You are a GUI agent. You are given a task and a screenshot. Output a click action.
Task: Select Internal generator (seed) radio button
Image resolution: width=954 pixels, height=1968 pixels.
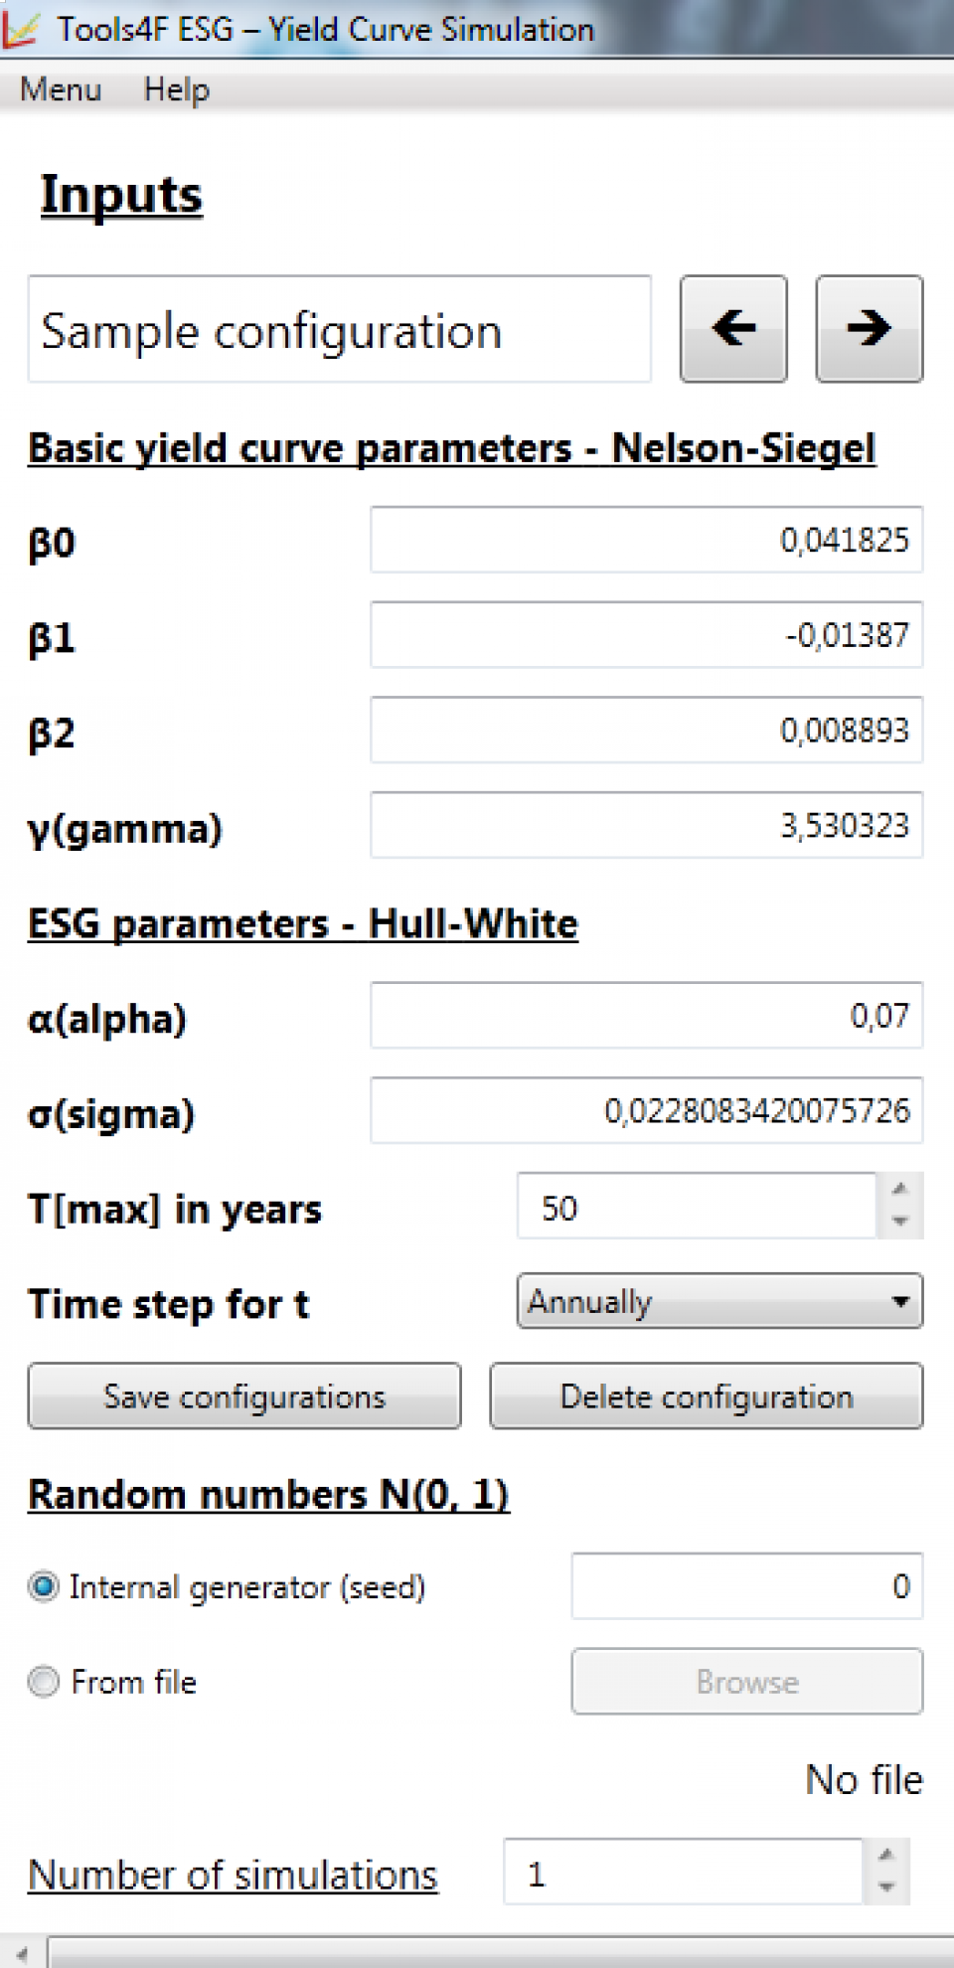coord(44,1586)
